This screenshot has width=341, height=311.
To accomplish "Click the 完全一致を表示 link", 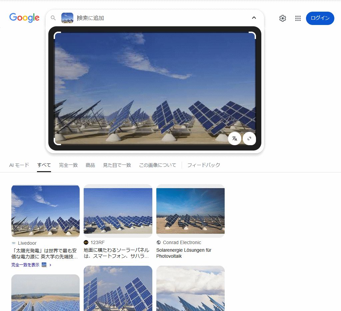I will pos(25,265).
